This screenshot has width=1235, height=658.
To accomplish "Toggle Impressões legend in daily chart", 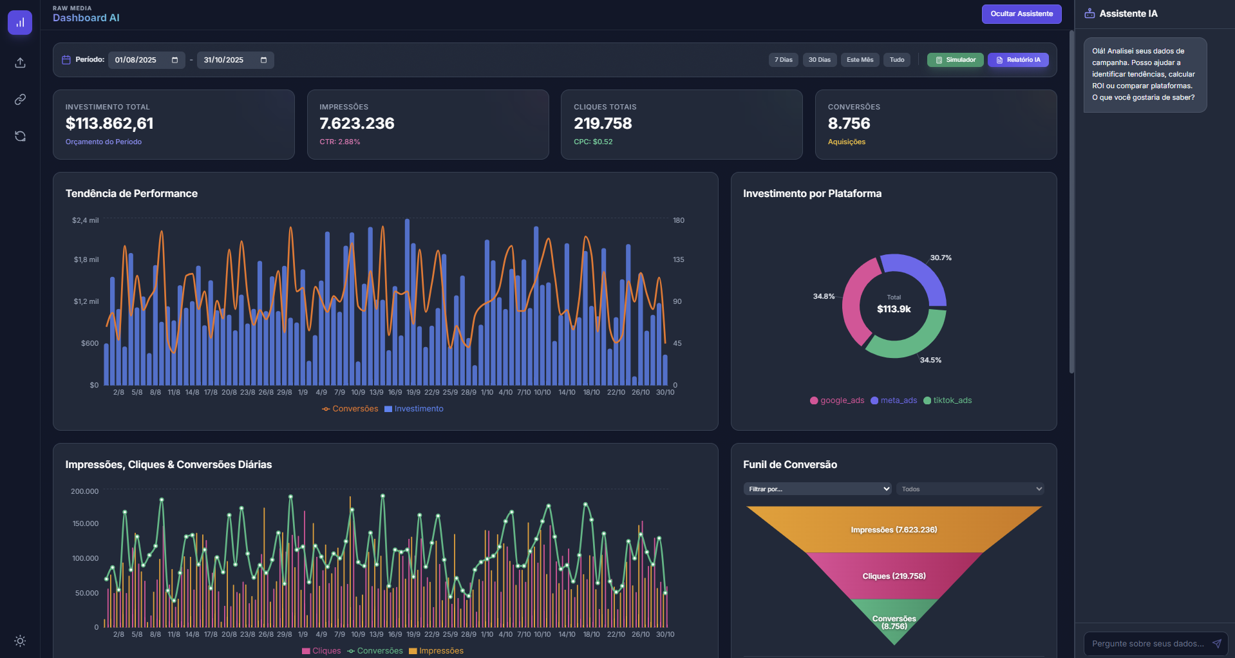I will (436, 651).
